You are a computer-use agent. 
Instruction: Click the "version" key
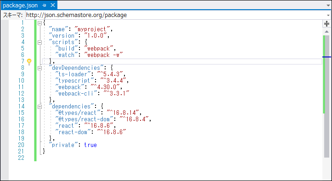tap(63, 36)
